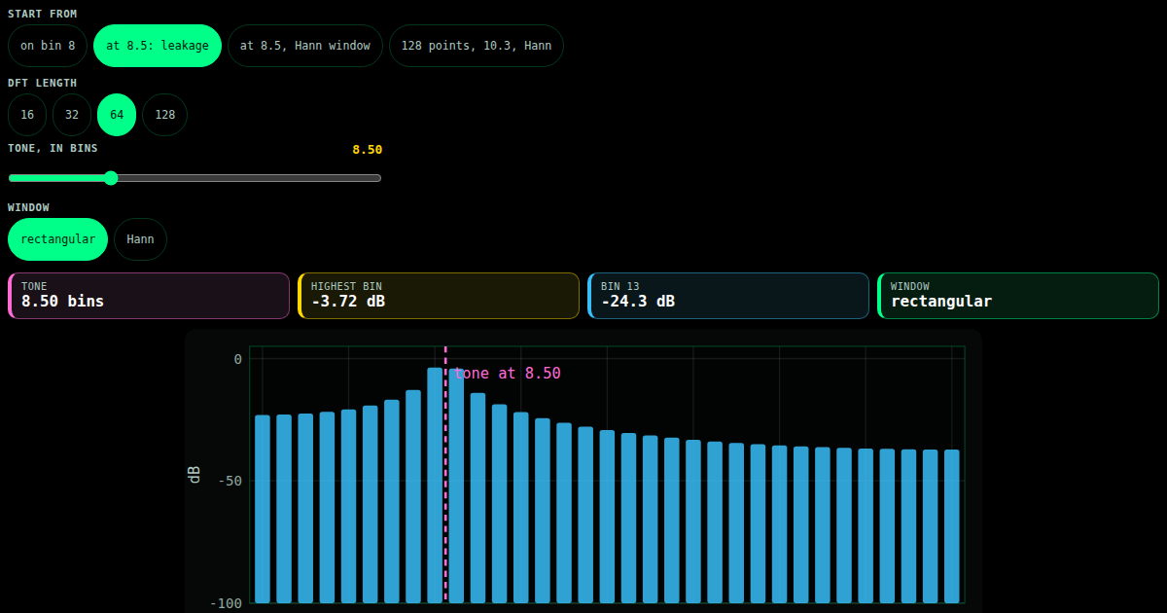
Task: Select the "on bin 8" preset
Action: click(48, 46)
